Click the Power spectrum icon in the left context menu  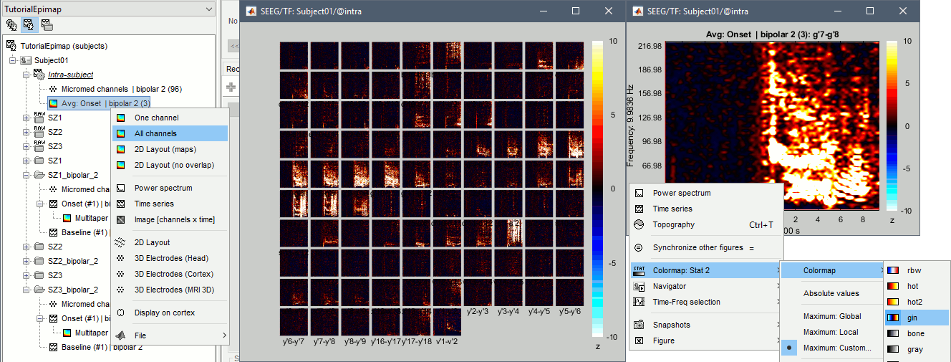[121, 188]
